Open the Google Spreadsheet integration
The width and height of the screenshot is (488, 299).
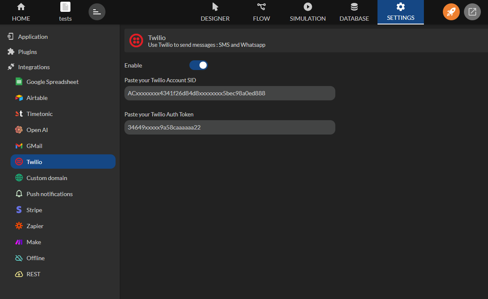[52, 82]
